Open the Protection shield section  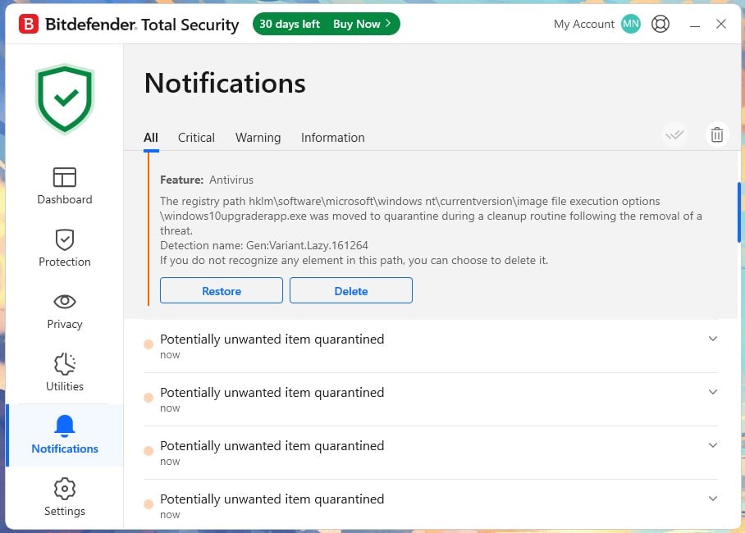65,248
